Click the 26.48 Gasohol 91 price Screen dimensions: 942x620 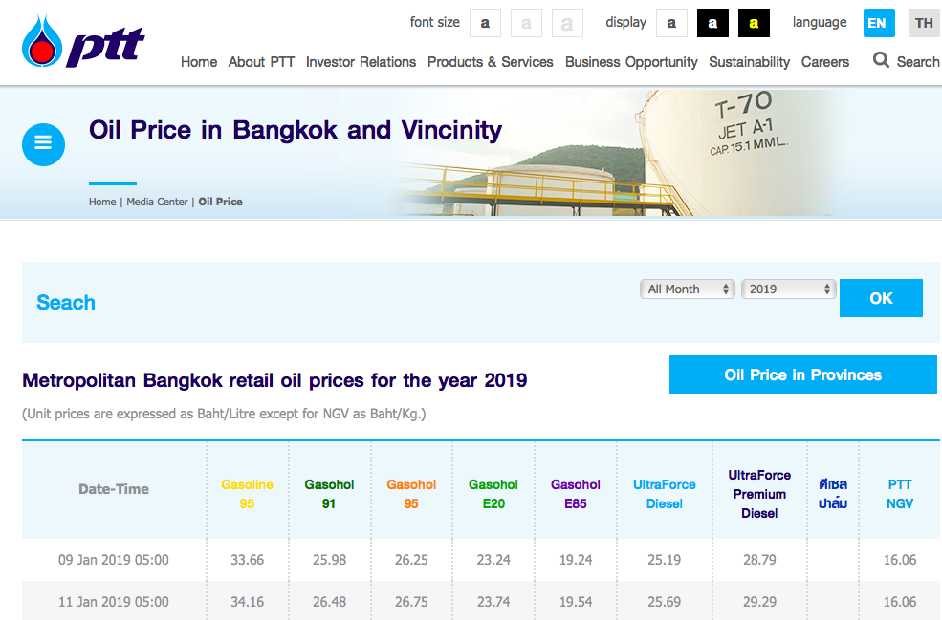click(x=329, y=602)
